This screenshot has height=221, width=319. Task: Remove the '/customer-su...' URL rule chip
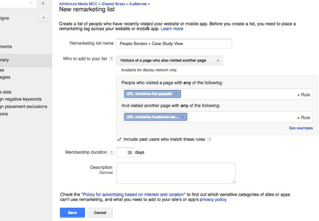[182, 117]
